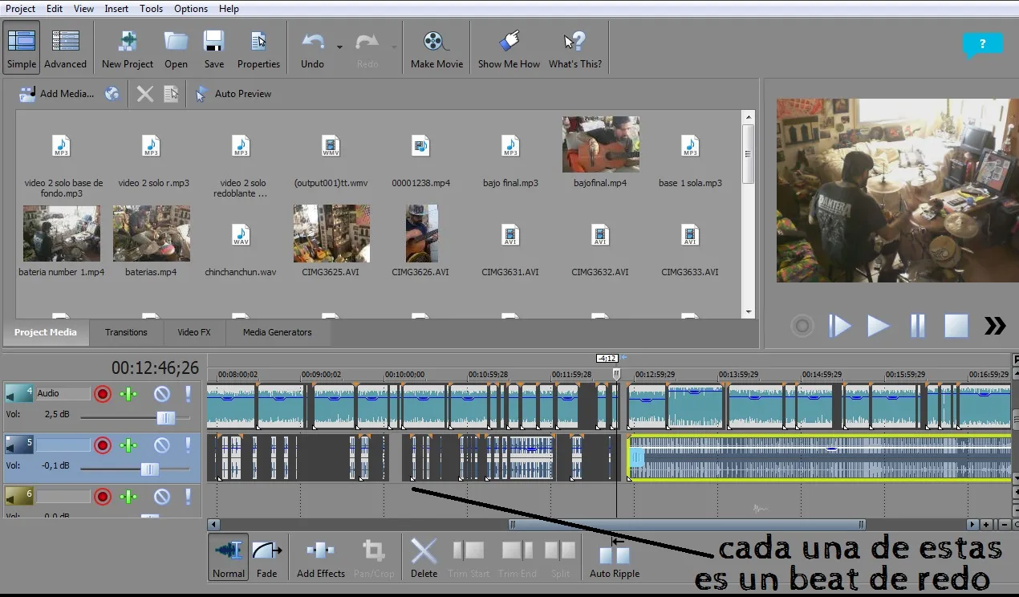Select CIMG3625.AVI thumbnail
The height and width of the screenshot is (597, 1019).
coord(331,234)
